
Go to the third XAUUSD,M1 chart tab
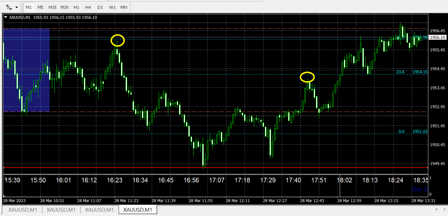click(x=100, y=210)
